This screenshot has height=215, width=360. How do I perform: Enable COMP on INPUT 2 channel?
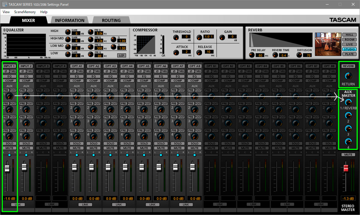tap(26, 81)
